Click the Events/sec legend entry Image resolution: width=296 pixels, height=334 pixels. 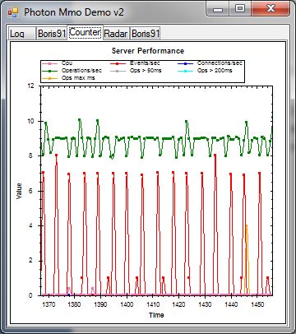point(135,63)
